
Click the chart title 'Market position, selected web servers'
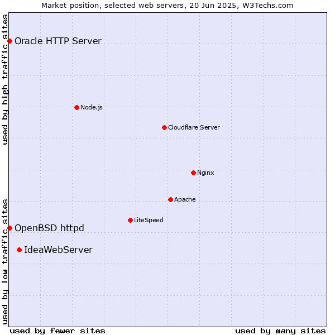click(112, 6)
